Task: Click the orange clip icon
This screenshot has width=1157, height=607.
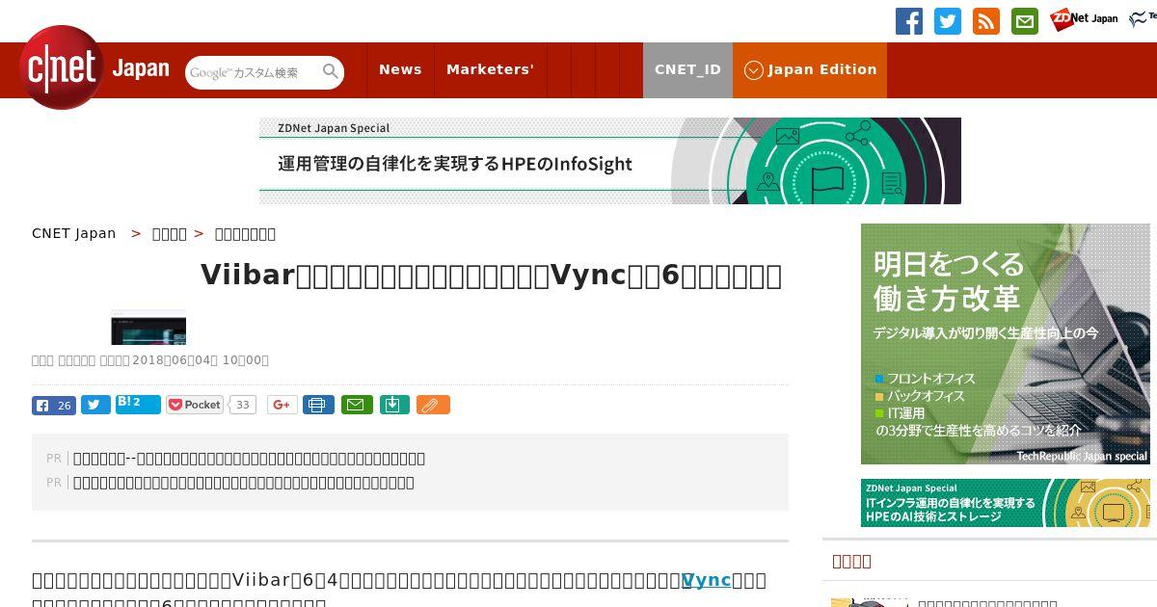Action: coord(433,405)
